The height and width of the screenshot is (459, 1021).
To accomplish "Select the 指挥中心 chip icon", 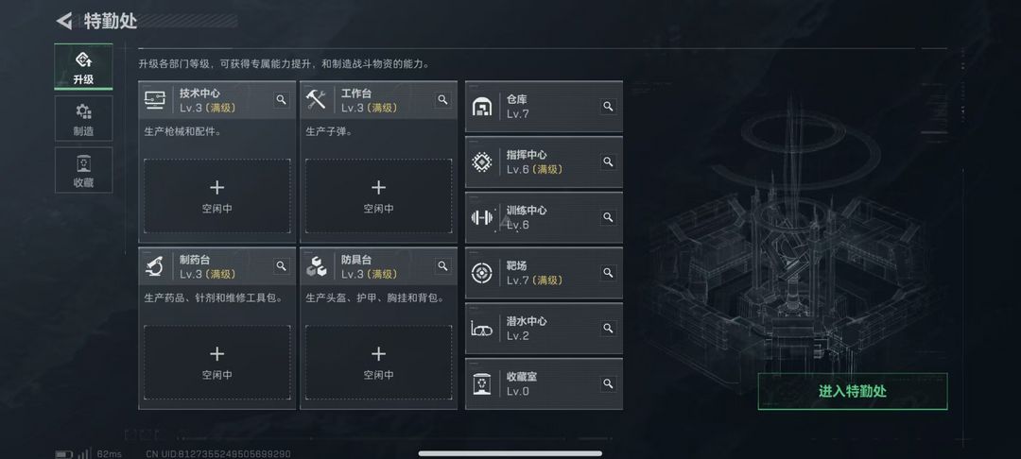I will coord(482,161).
